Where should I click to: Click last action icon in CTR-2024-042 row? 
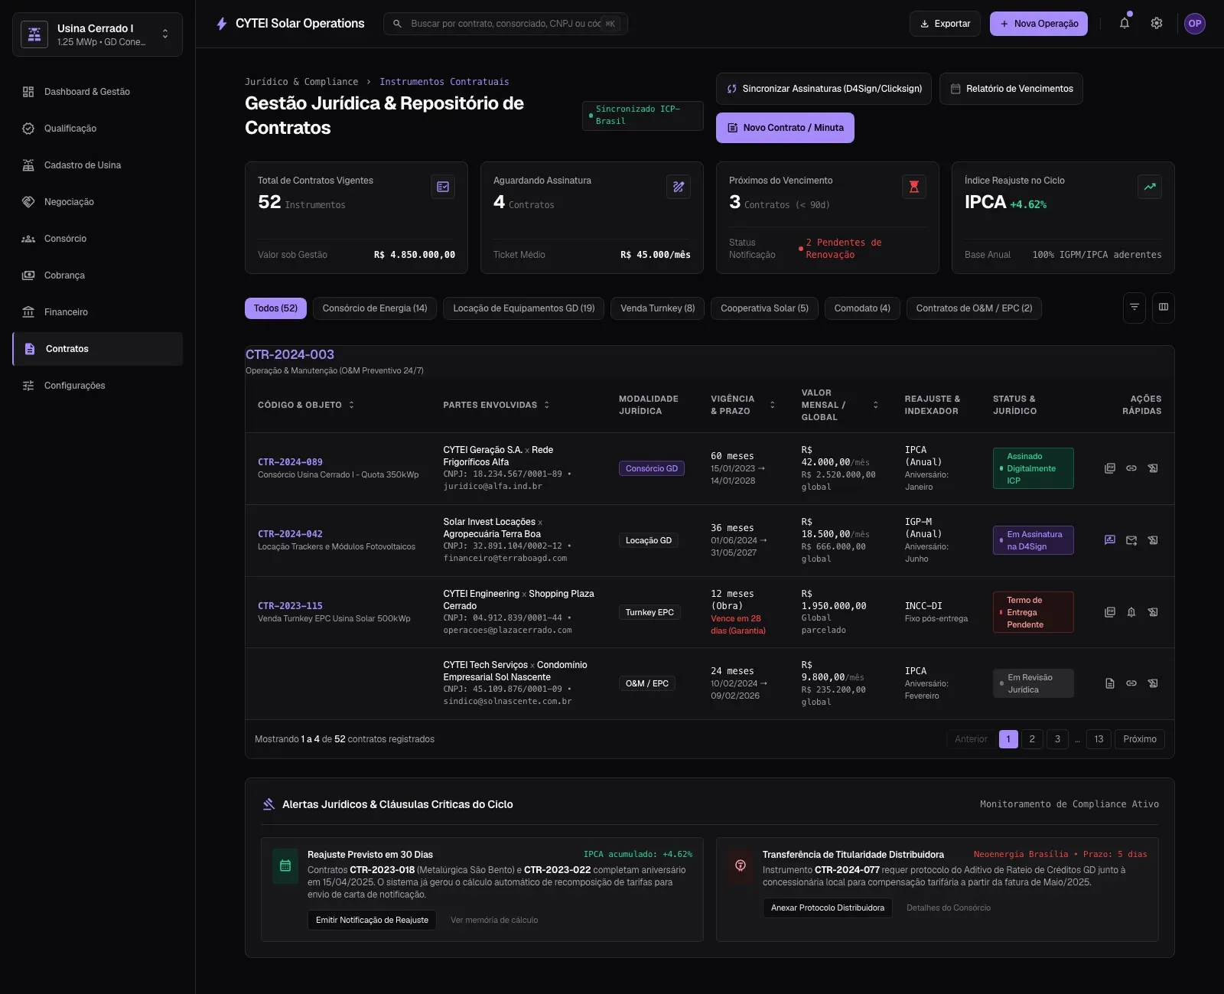pos(1153,540)
